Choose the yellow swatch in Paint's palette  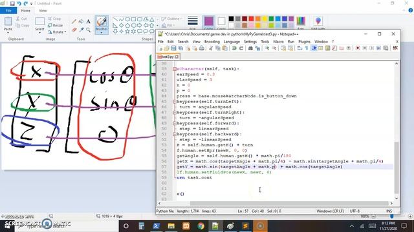[x=265, y=19]
